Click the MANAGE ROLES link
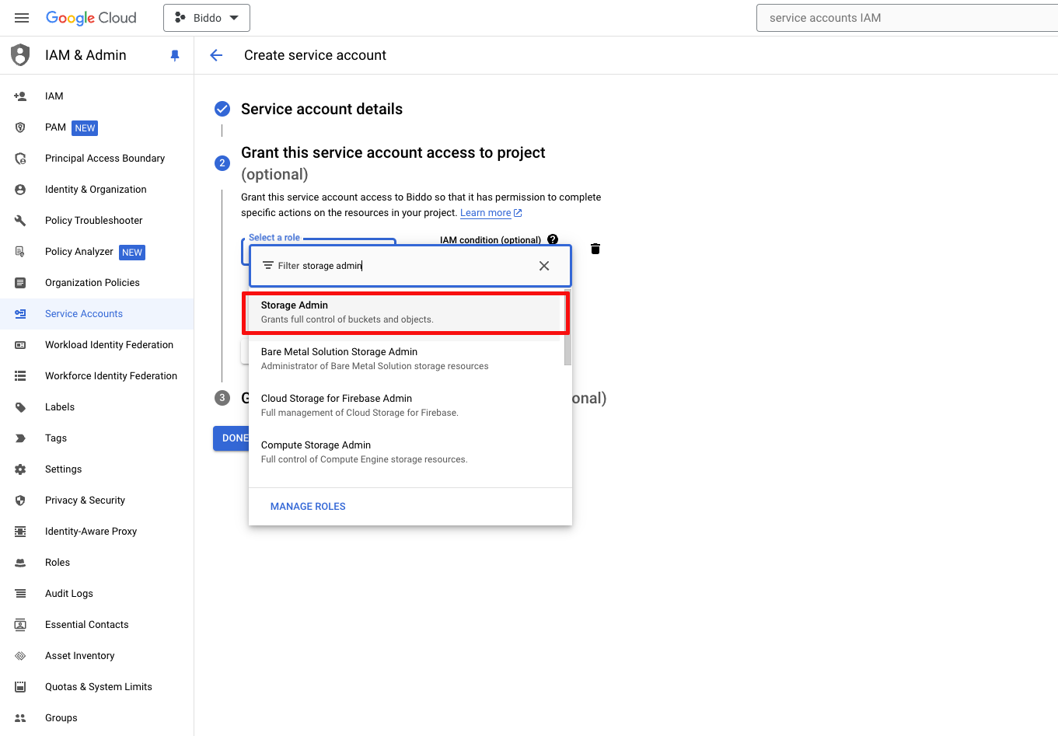The width and height of the screenshot is (1058, 736). click(x=308, y=507)
